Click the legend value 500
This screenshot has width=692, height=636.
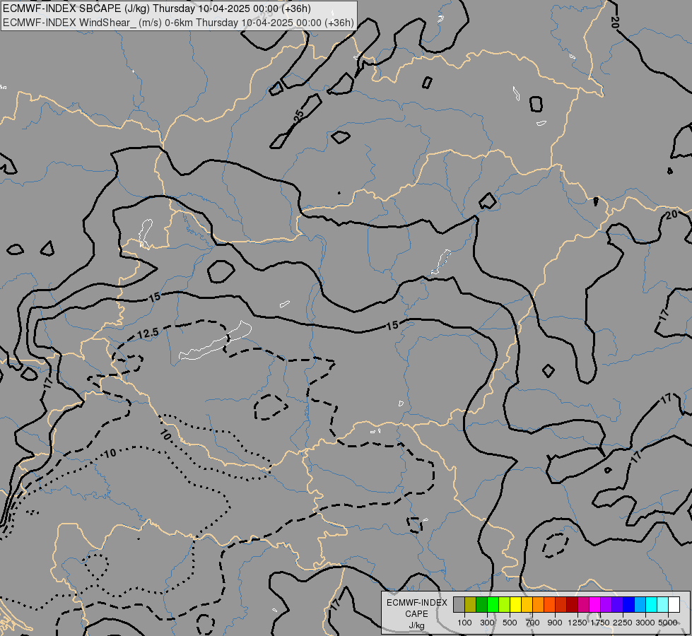pyautogui.click(x=510, y=623)
